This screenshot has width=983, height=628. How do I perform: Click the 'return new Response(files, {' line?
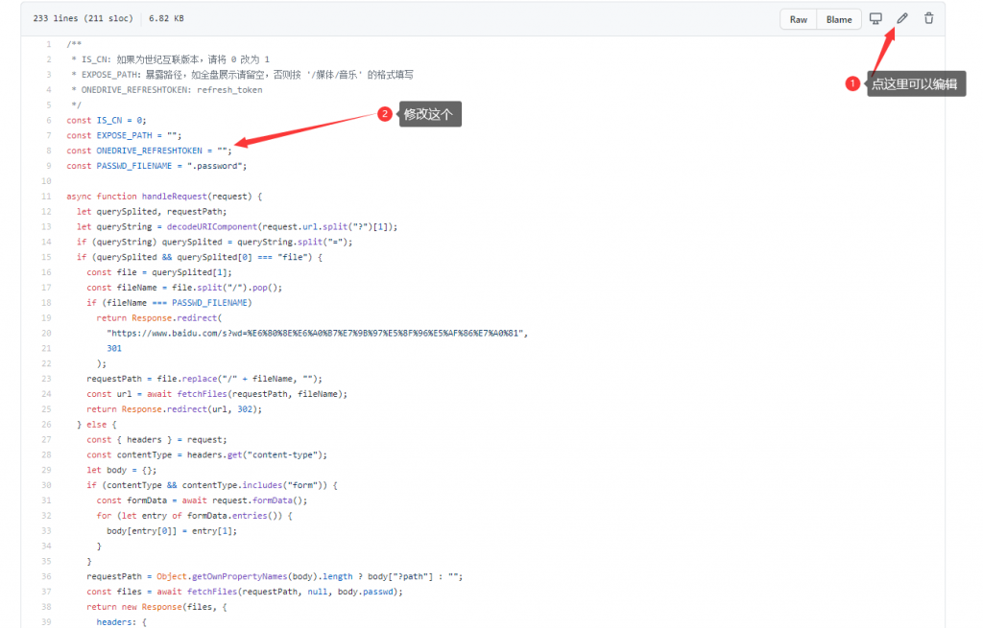click(x=156, y=607)
